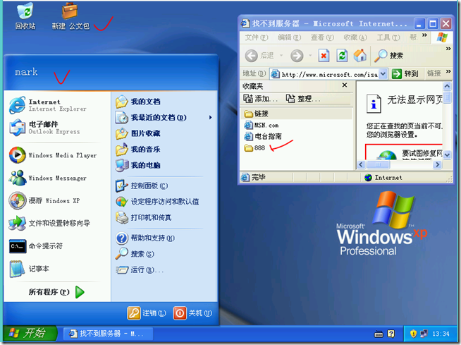
Task: Click the taskbar clock showing 13:34
Action: (441, 334)
